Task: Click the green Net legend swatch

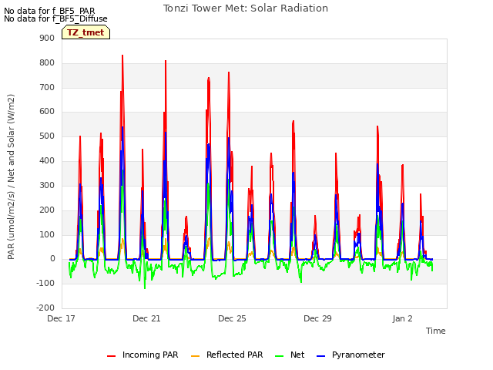Action: [279, 356]
